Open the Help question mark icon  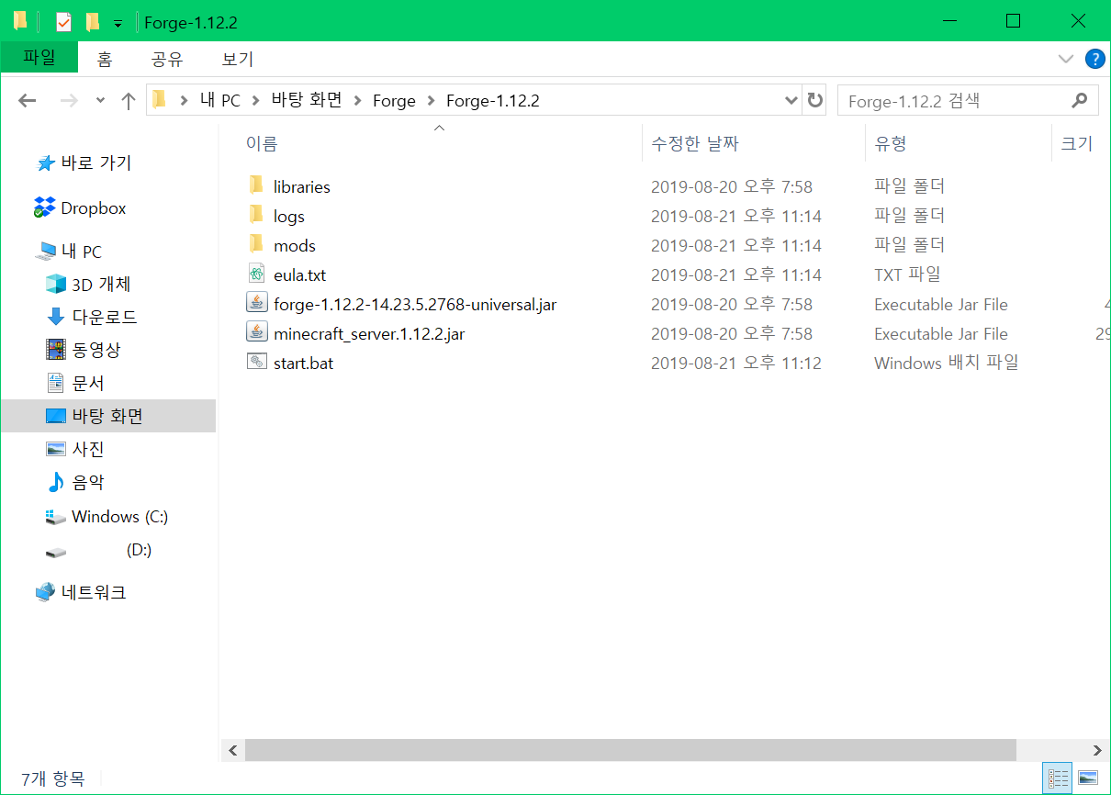[1094, 59]
